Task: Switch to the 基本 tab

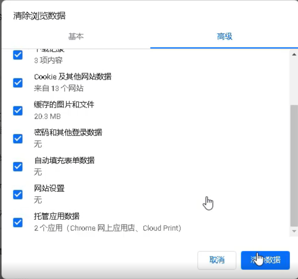Action: [x=76, y=37]
